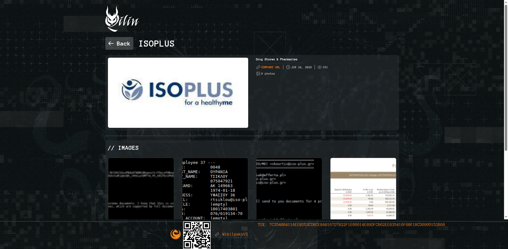Click the Qilin dragon logo
The image size is (508, 249).
tap(122, 19)
